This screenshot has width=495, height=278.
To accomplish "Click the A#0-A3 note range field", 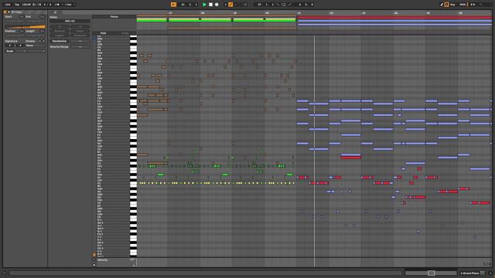I will [x=70, y=21].
